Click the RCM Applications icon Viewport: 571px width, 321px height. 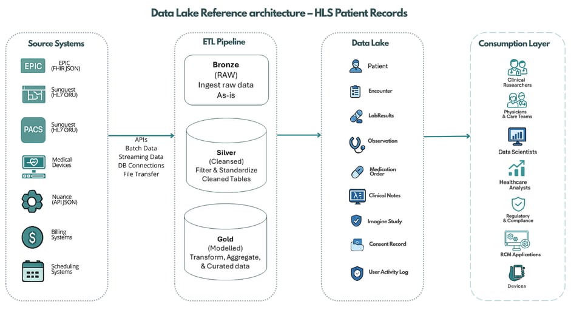pos(517,240)
